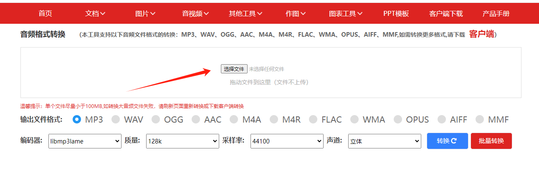Go to 客户端下载 page
This screenshot has height=196, width=539.
tap(446, 13)
